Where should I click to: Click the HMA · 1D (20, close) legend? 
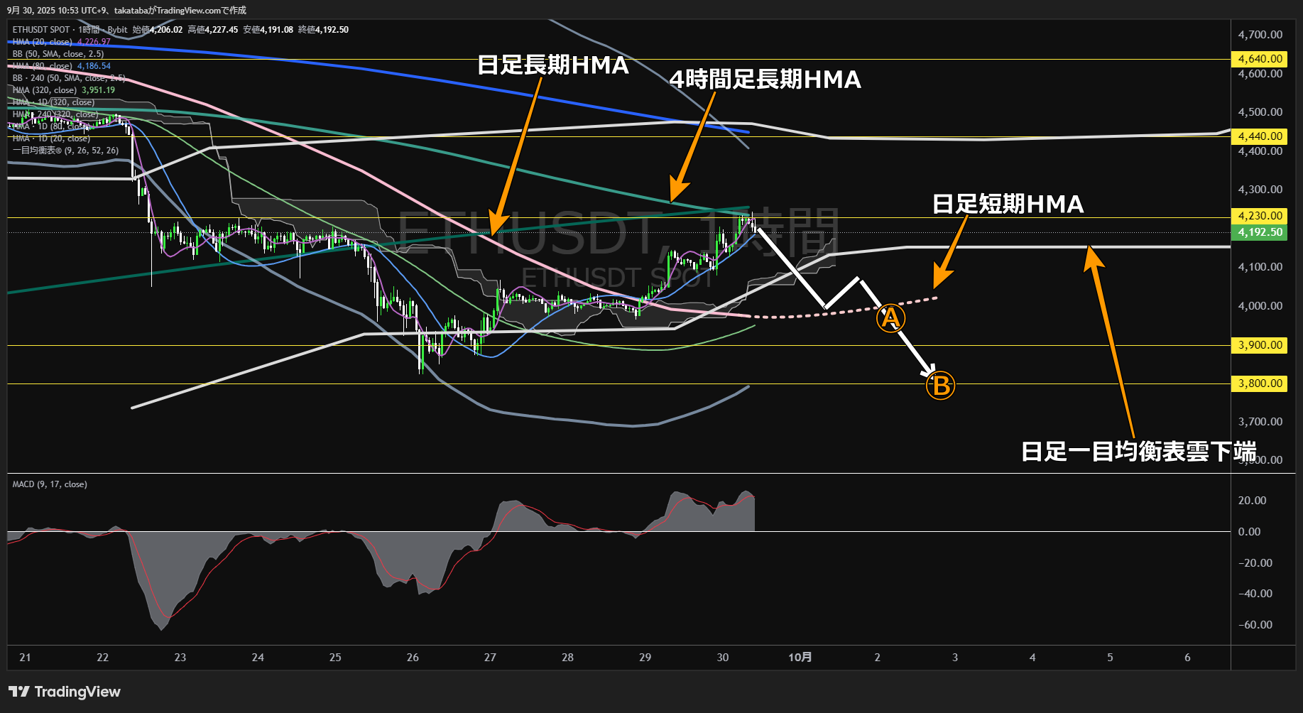tap(51, 138)
